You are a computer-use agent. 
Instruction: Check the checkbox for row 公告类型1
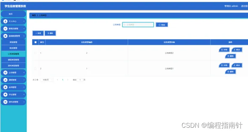click(x=35, y=68)
